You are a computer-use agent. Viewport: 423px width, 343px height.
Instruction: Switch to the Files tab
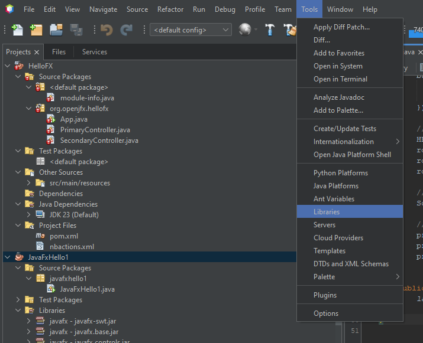pos(59,52)
